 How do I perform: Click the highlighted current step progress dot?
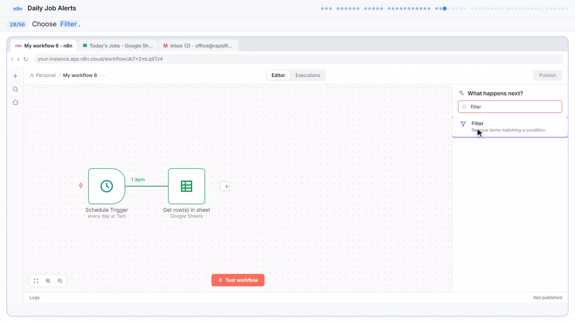pyautogui.click(x=444, y=9)
